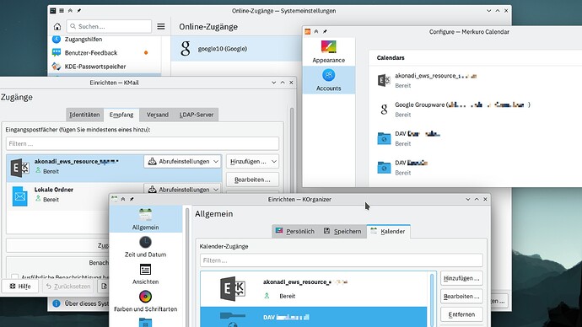
Task: Select selected DAV row in KOrganizer list
Action: (313, 317)
